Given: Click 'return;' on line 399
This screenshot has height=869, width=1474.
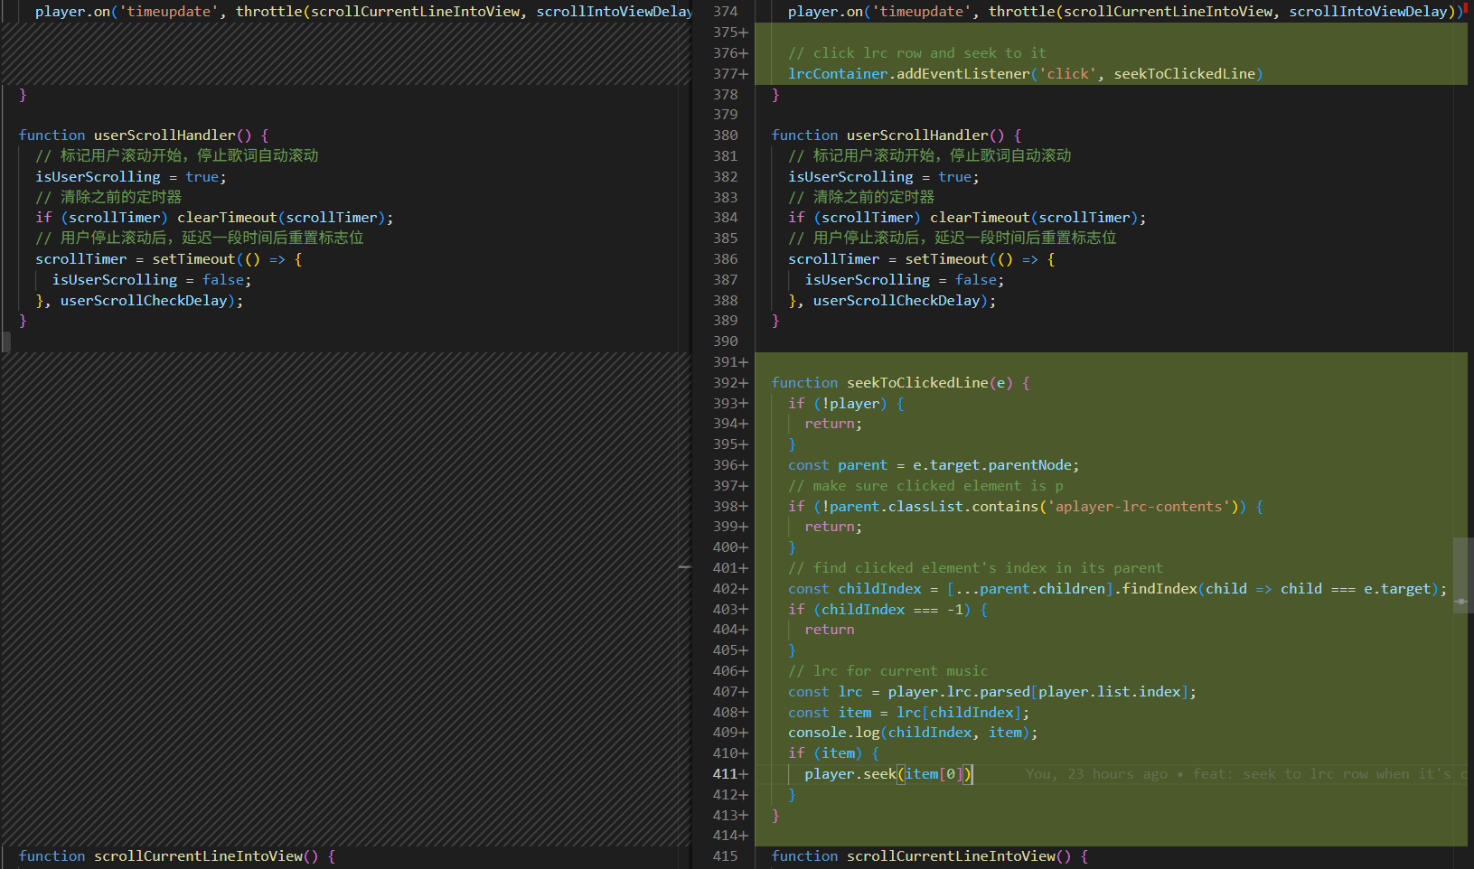Looking at the screenshot, I should point(833,527).
